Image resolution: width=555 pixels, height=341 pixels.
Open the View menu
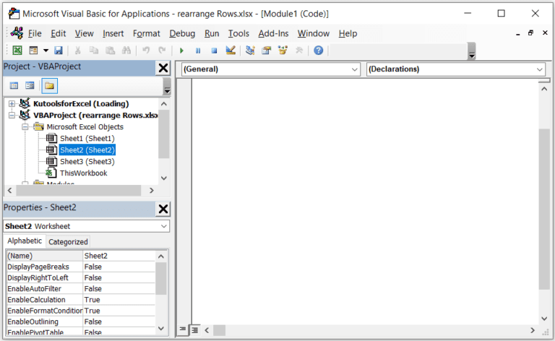coord(85,34)
